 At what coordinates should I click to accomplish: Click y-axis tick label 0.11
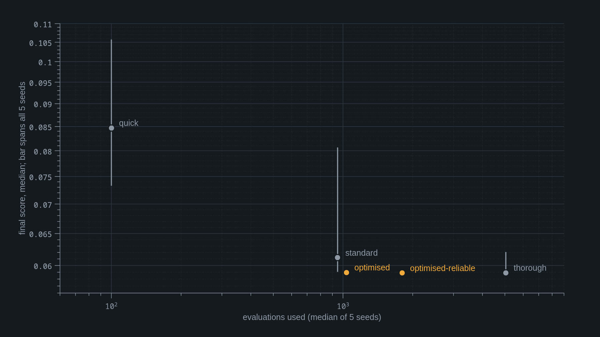[43, 25]
